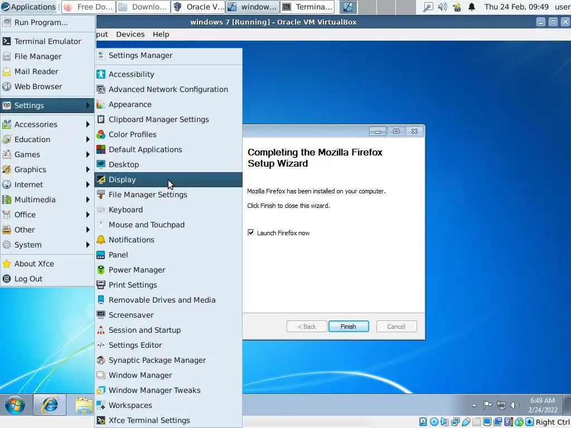Screen dimensions: 571x428
Task: Open Color Profiles settings
Action: pos(168,134)
